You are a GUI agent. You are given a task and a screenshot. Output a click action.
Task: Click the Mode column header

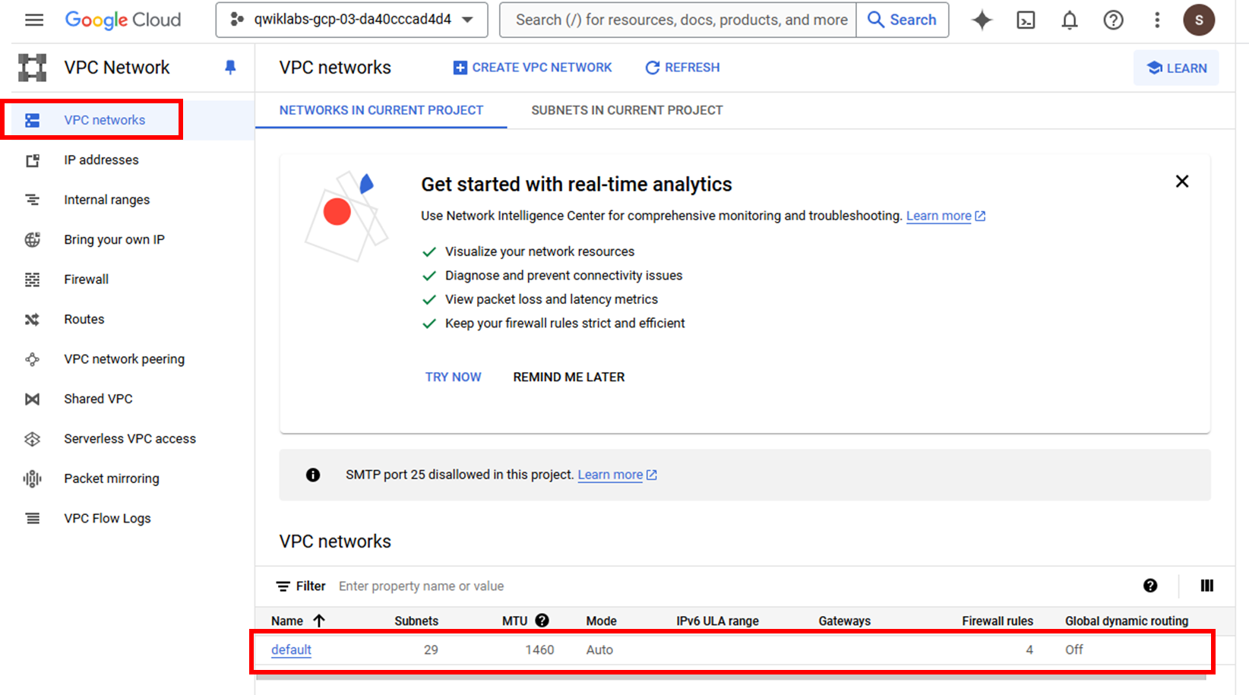601,621
